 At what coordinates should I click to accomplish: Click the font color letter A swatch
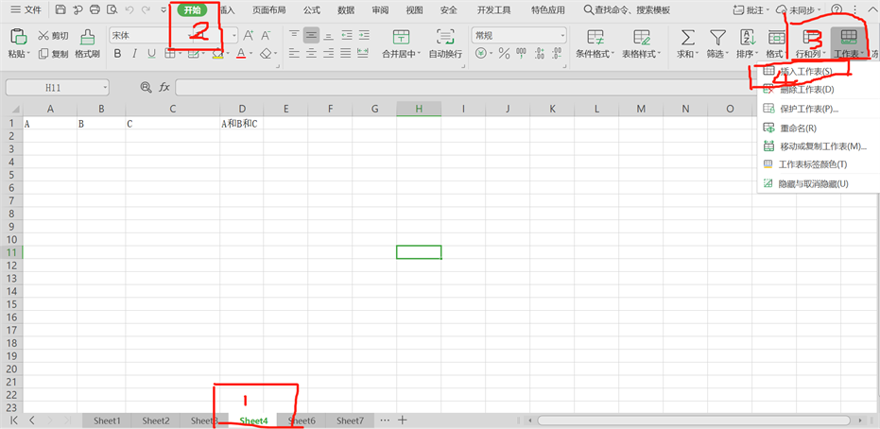240,54
